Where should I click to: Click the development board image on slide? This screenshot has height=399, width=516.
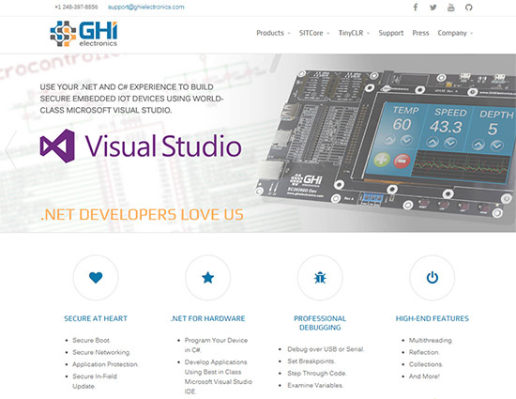click(x=385, y=142)
